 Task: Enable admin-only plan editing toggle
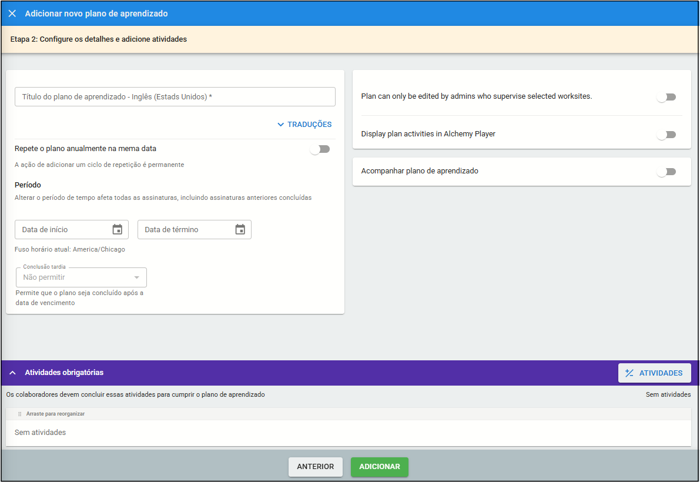[666, 97]
